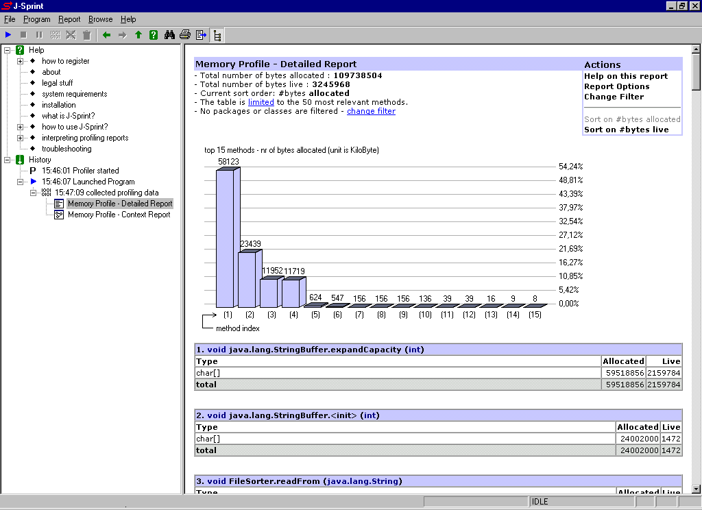This screenshot has height=510, width=702.
Task: Print the report using the printer icon
Action: point(185,35)
